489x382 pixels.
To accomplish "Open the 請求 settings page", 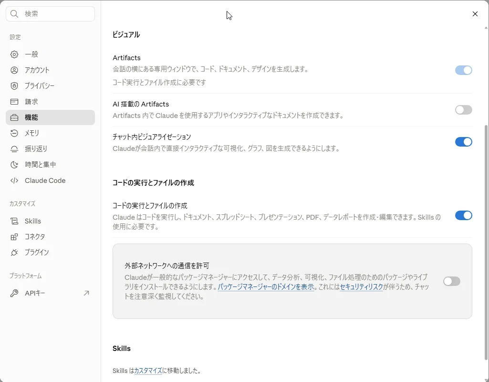I will pos(50,101).
